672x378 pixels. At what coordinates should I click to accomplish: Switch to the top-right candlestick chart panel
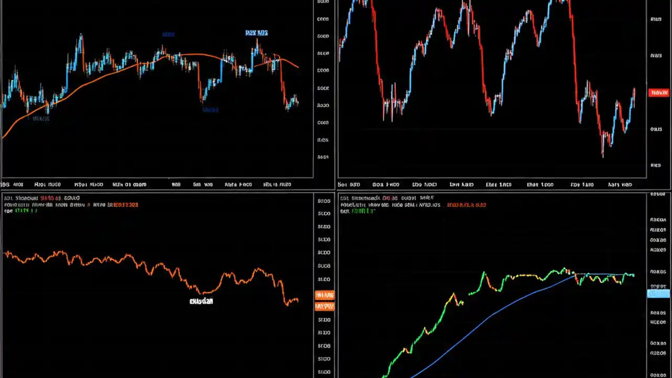[499, 89]
